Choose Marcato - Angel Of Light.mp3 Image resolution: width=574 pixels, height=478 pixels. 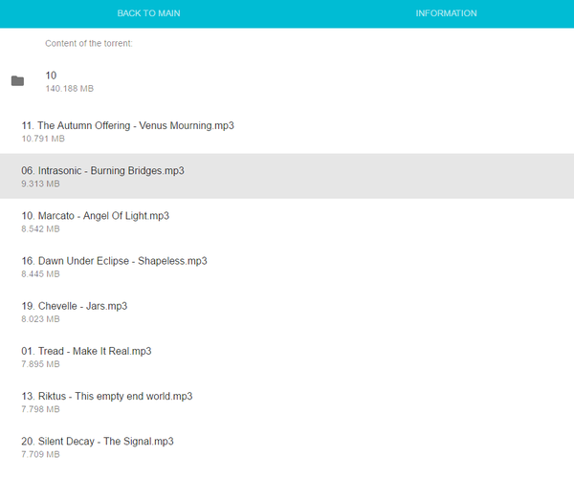click(95, 216)
